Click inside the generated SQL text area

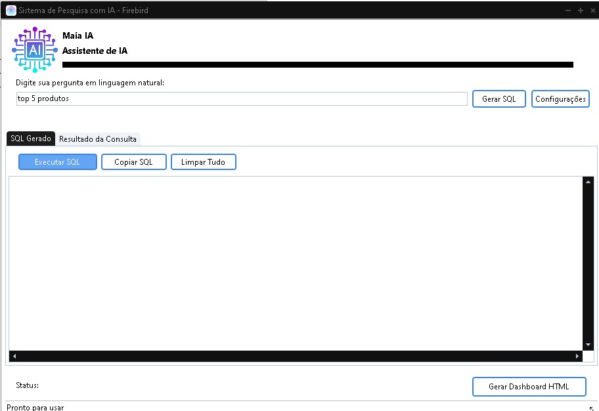(296, 263)
